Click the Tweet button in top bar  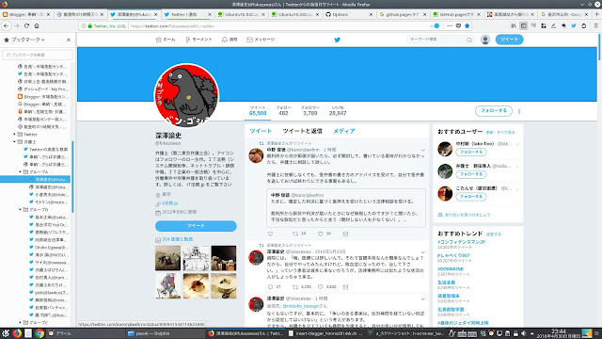click(509, 40)
